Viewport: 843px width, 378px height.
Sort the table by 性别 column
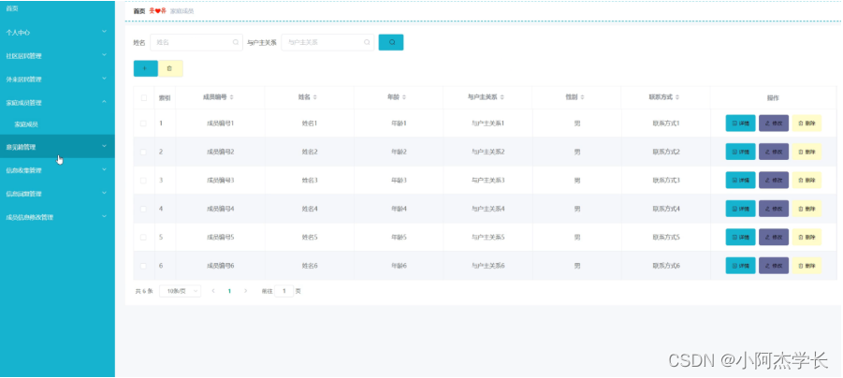point(582,97)
